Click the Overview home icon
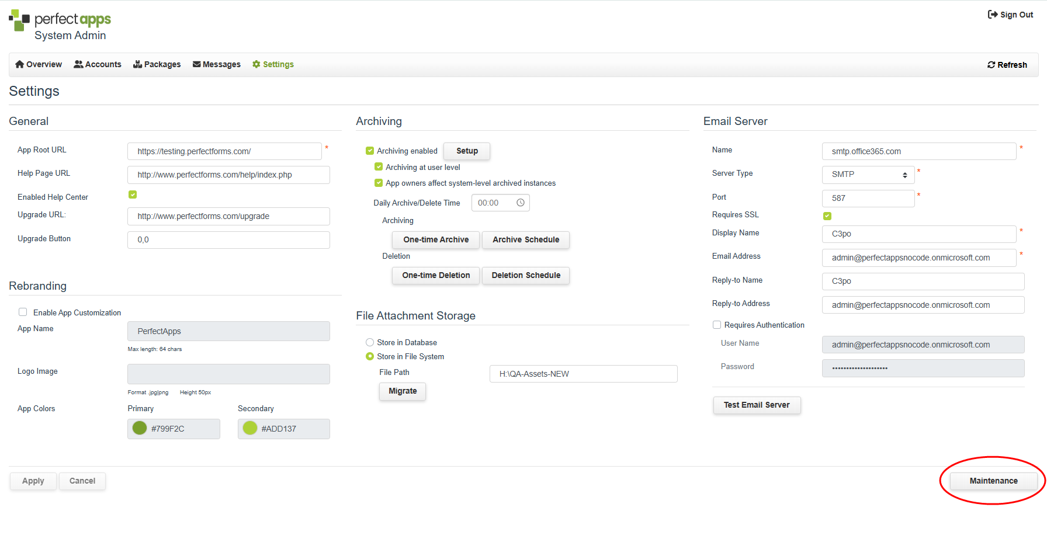Viewport: 1047px width, 542px height. [x=20, y=64]
